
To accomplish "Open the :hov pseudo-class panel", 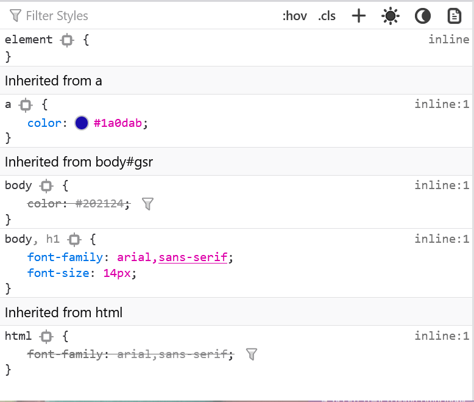I will coord(294,16).
